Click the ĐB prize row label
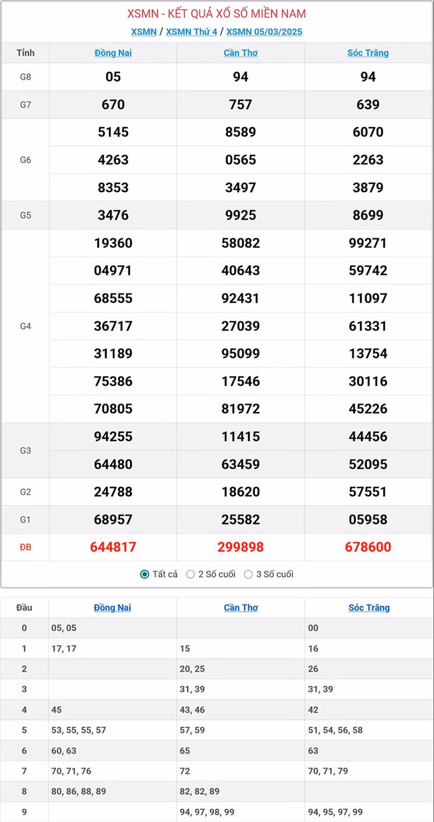434x822 pixels. click(x=25, y=547)
